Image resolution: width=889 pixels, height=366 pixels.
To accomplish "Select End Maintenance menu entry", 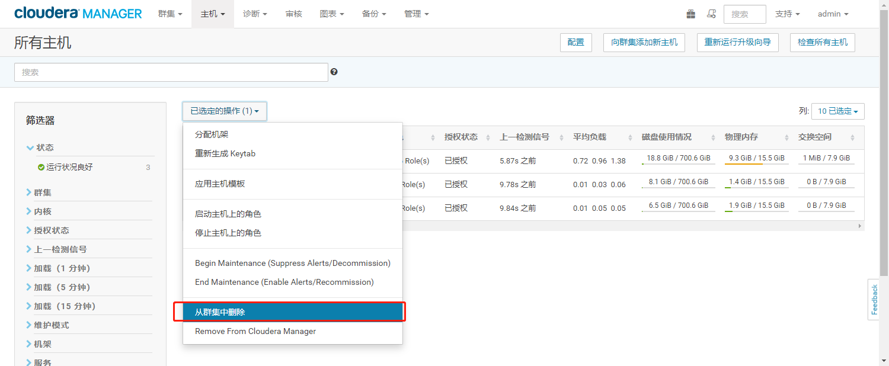I will [x=293, y=282].
